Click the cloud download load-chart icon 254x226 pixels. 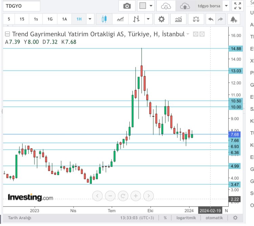click(x=166, y=6)
